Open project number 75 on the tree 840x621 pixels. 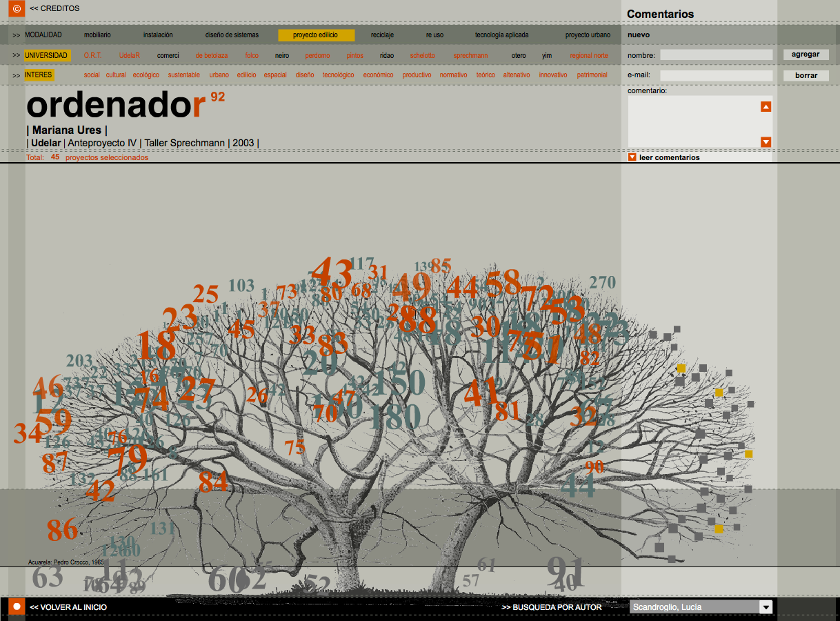point(294,448)
